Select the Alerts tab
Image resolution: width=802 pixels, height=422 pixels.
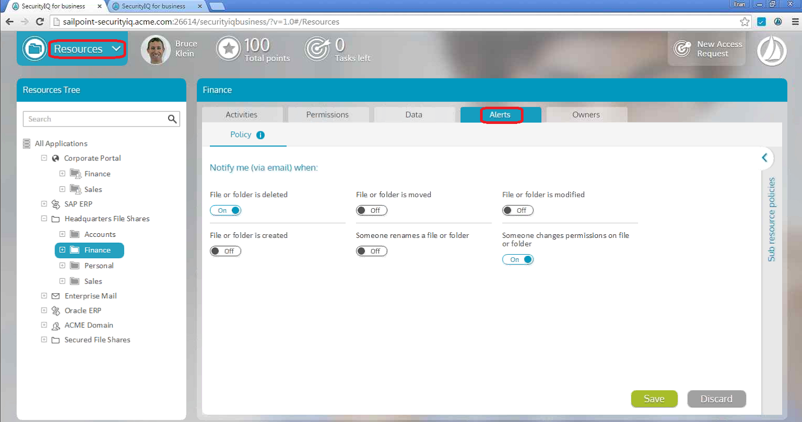tap(500, 115)
